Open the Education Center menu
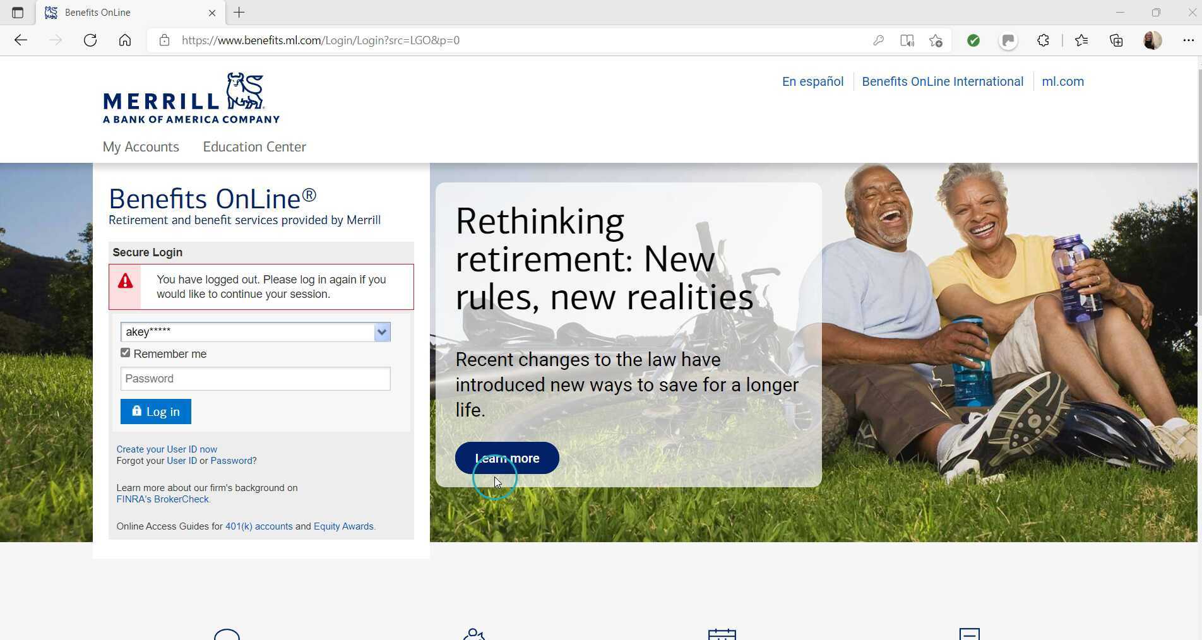 pyautogui.click(x=254, y=146)
